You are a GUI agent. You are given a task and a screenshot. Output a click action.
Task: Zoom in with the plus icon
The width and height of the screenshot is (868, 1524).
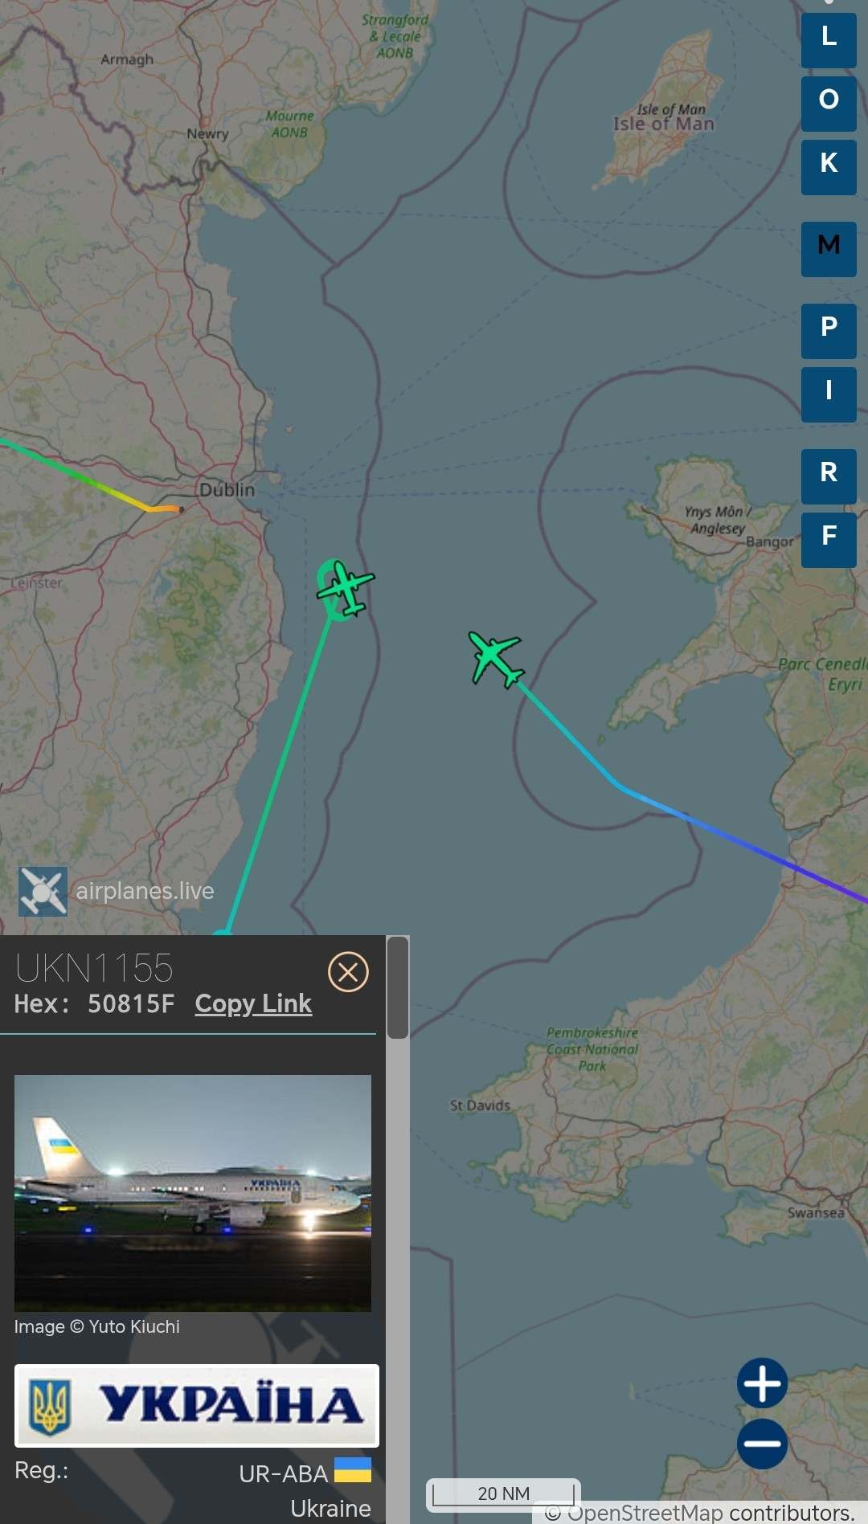click(x=762, y=1383)
